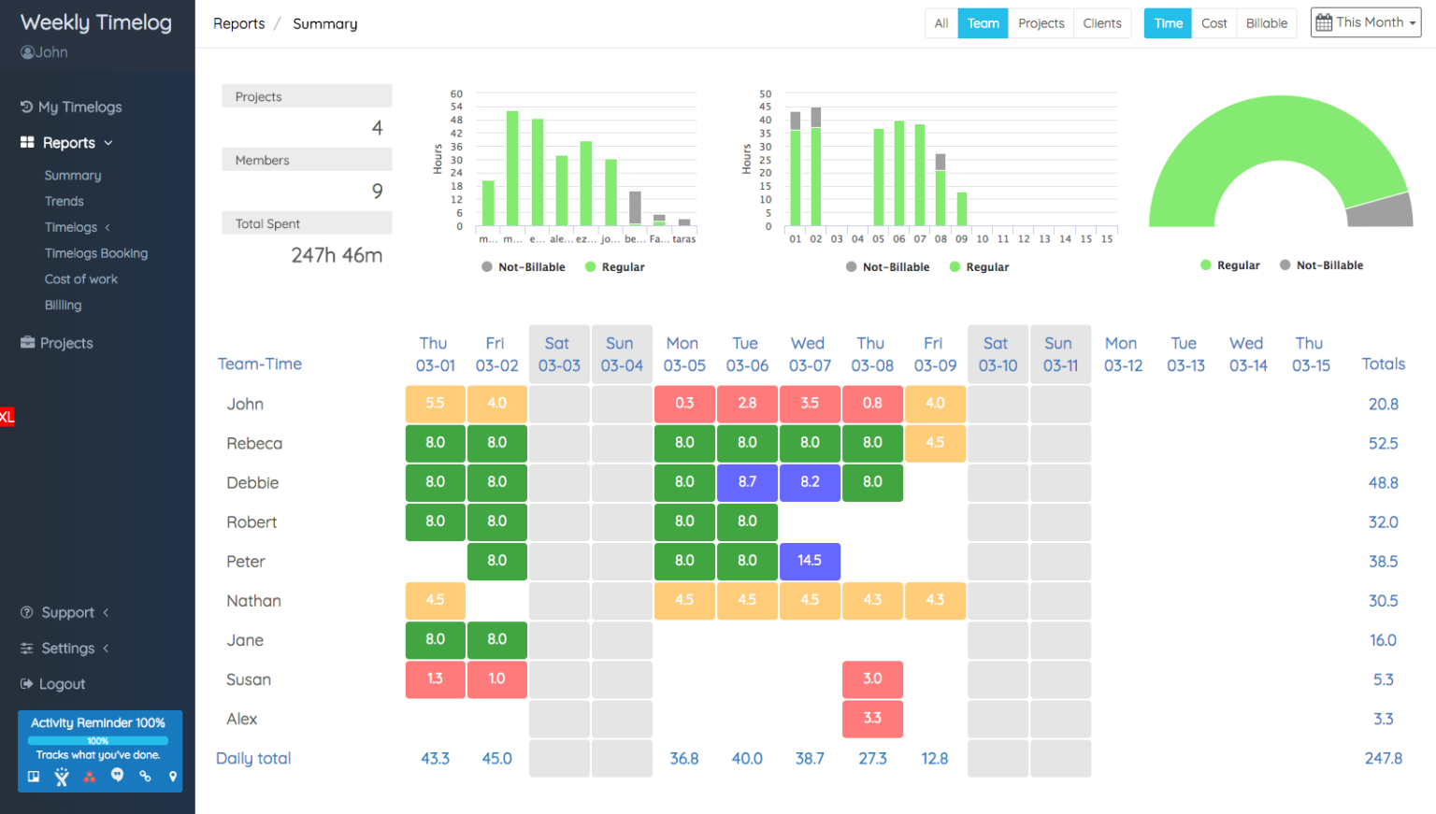Open the Hangouts chat icon in the widget
This screenshot has height=814, width=1436.
pos(118,777)
